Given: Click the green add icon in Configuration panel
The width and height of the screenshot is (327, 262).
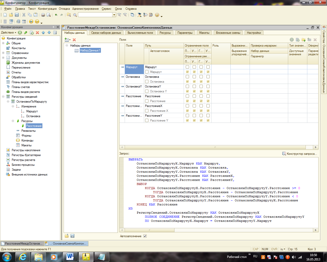Looking at the screenshot, I should coord(20,32).
